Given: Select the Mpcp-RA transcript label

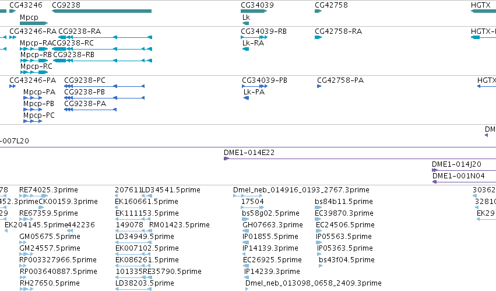Looking at the screenshot, I should click(36, 43).
